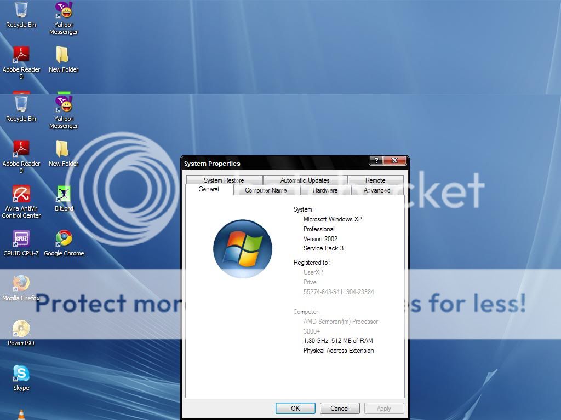Viewport: 561px width, 420px height.
Task: Click the "Service Pack 3" text
Action: (x=323, y=248)
